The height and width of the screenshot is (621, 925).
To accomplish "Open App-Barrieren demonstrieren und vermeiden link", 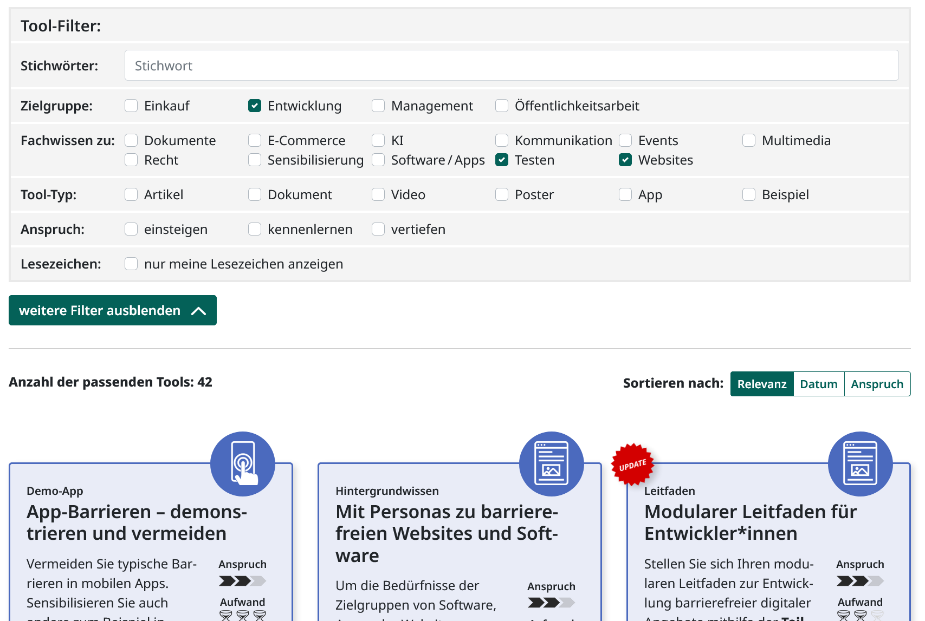I will click(137, 522).
